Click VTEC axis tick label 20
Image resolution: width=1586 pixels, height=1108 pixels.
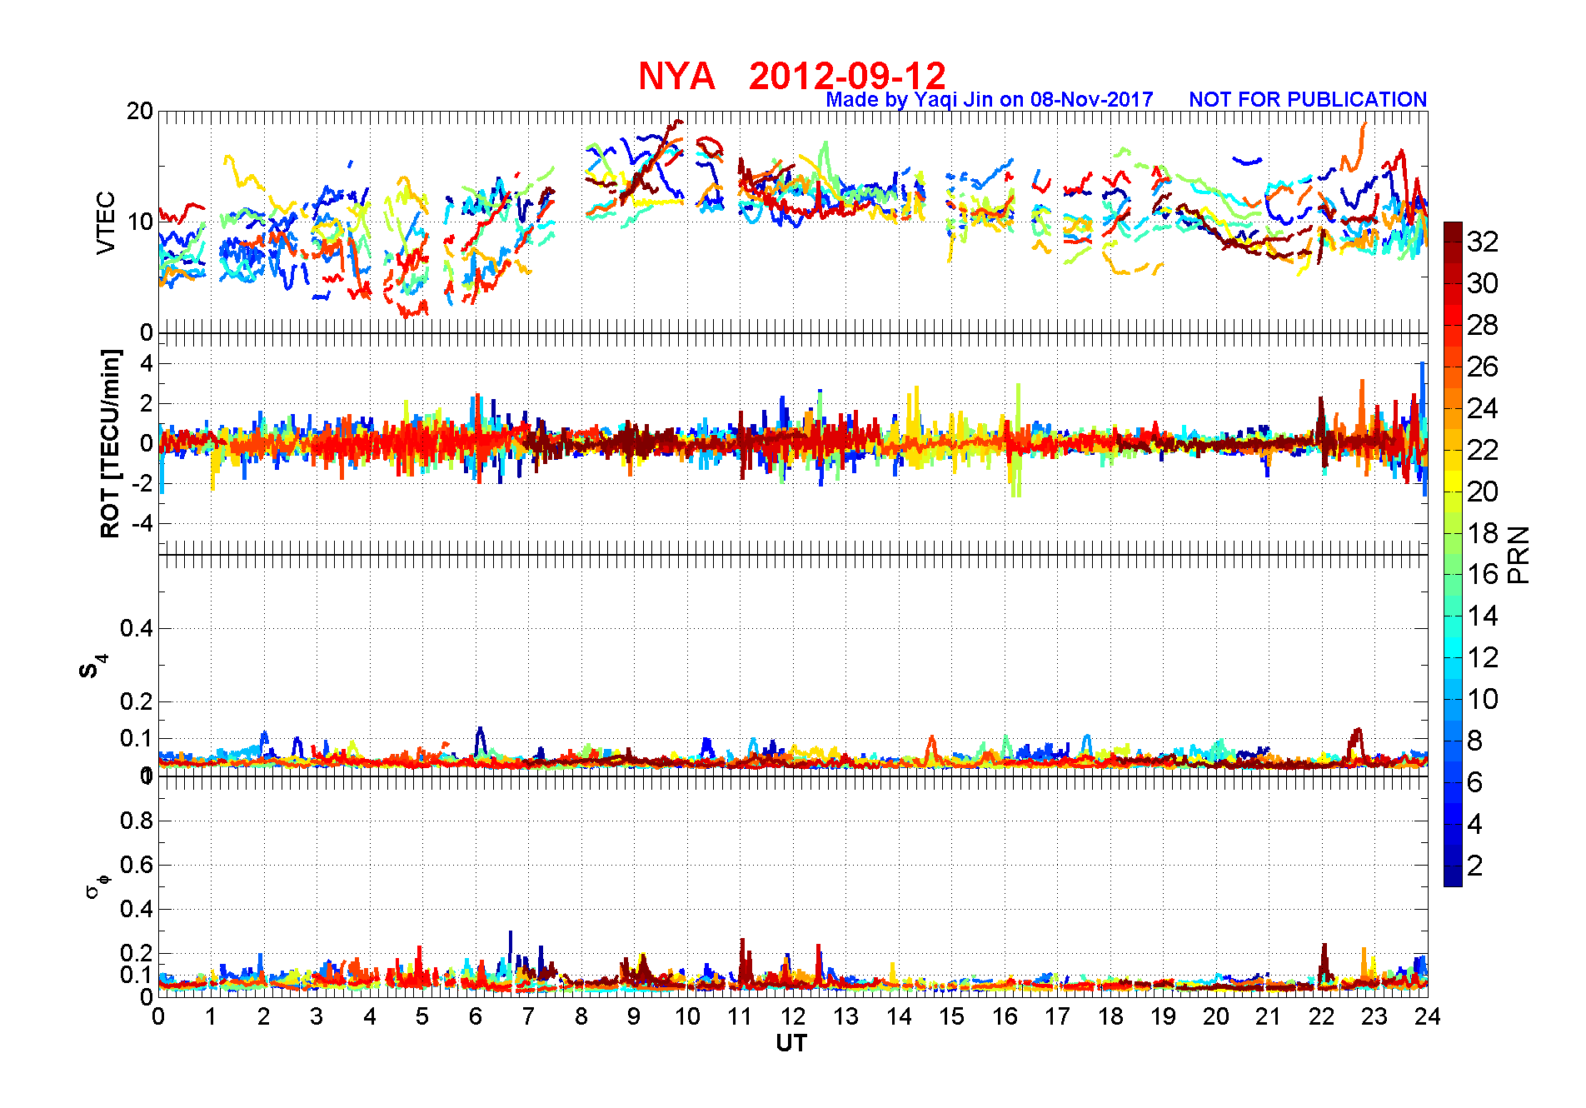pos(139,111)
